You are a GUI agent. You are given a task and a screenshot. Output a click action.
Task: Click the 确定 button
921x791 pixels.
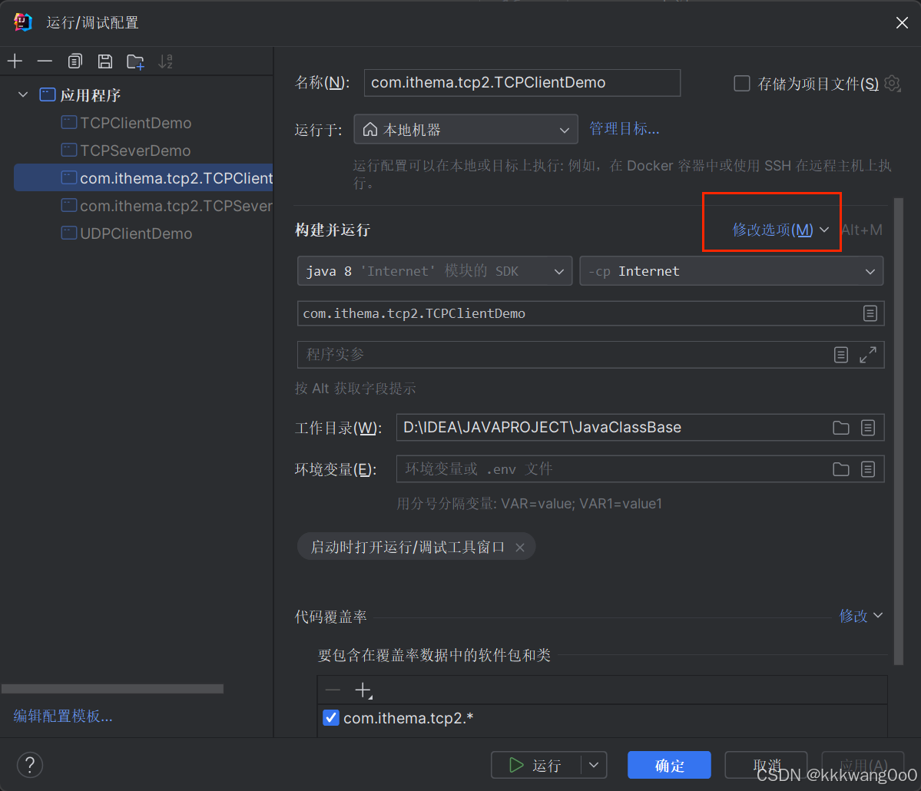click(669, 766)
